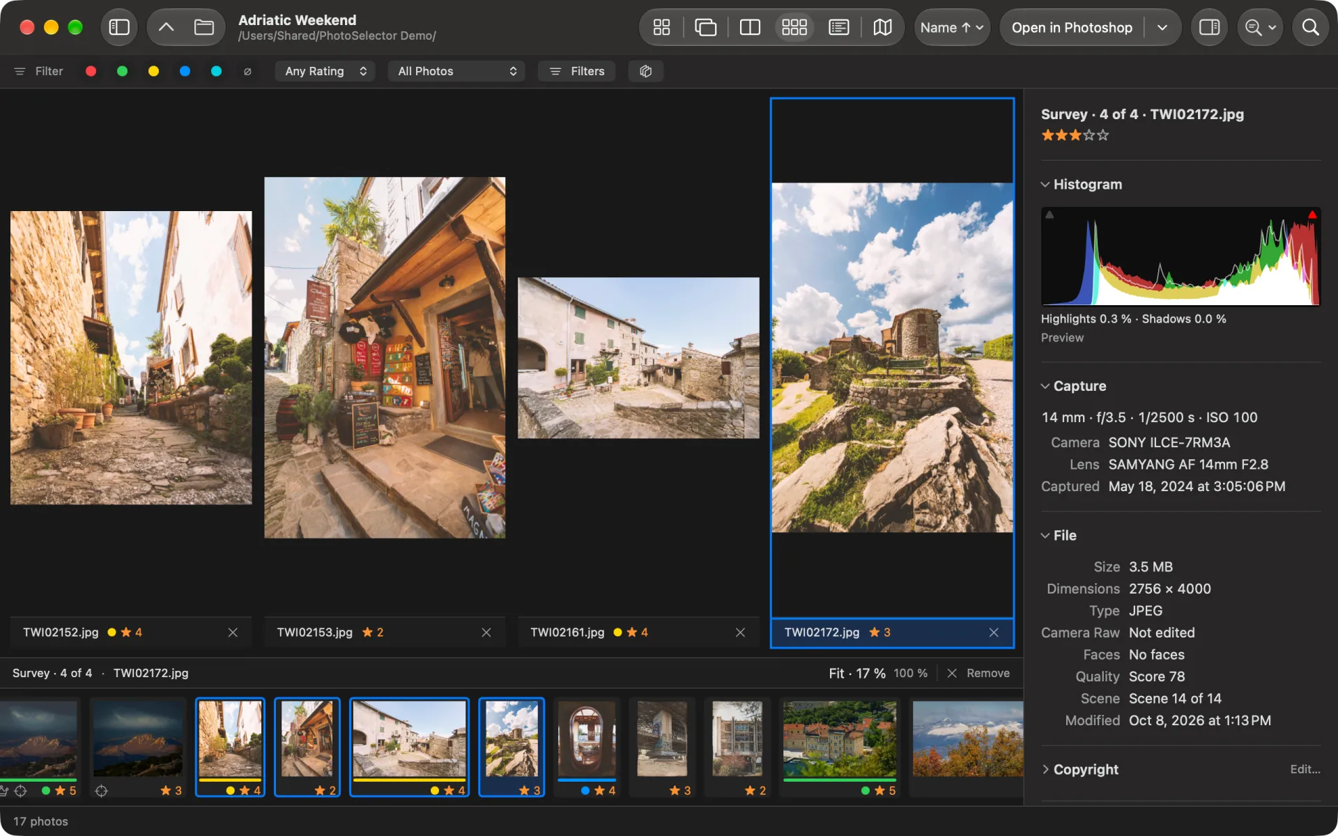Go up to the parent folder
The image size is (1338, 836).
pos(166,27)
